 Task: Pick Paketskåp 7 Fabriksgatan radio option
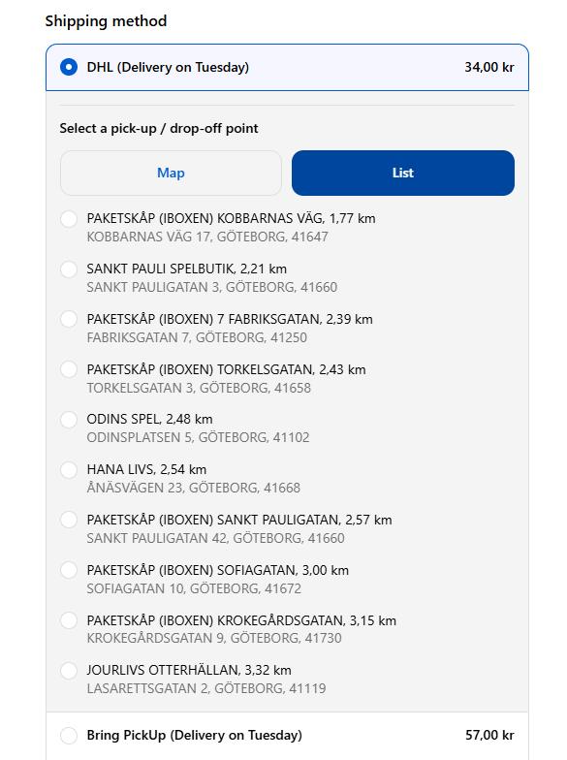point(69,320)
